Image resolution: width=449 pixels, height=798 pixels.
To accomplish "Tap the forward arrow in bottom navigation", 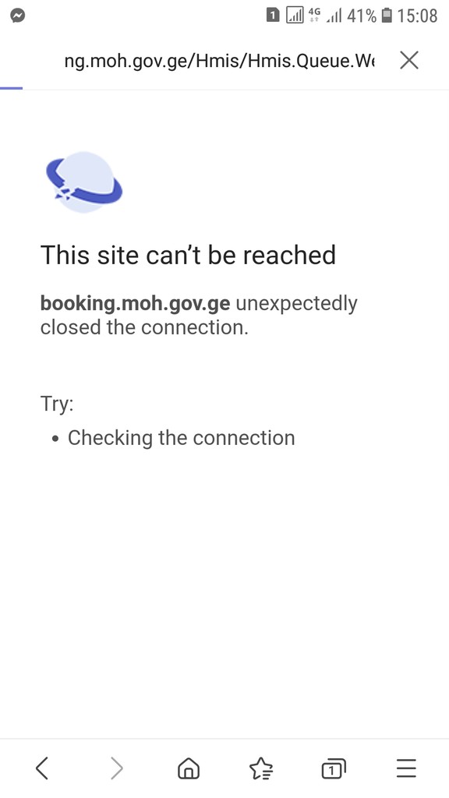I will 117,768.
